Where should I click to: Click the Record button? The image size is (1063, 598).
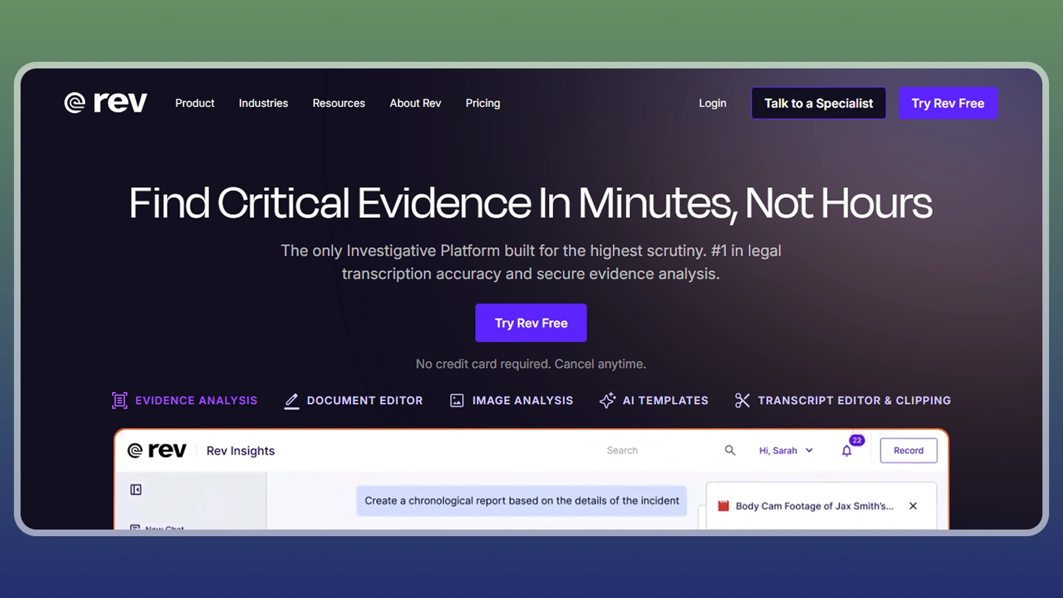(908, 450)
